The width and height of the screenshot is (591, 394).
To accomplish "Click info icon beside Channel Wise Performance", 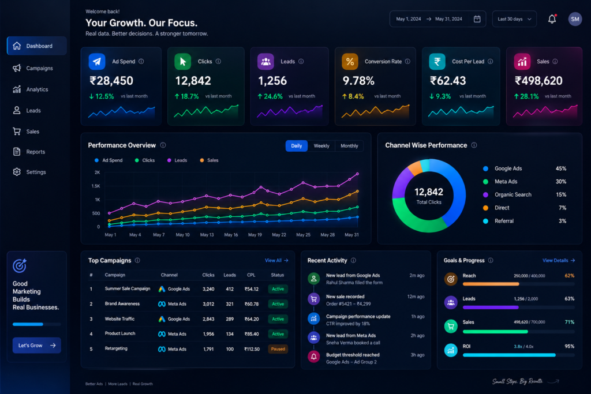I will pyautogui.click(x=474, y=145).
